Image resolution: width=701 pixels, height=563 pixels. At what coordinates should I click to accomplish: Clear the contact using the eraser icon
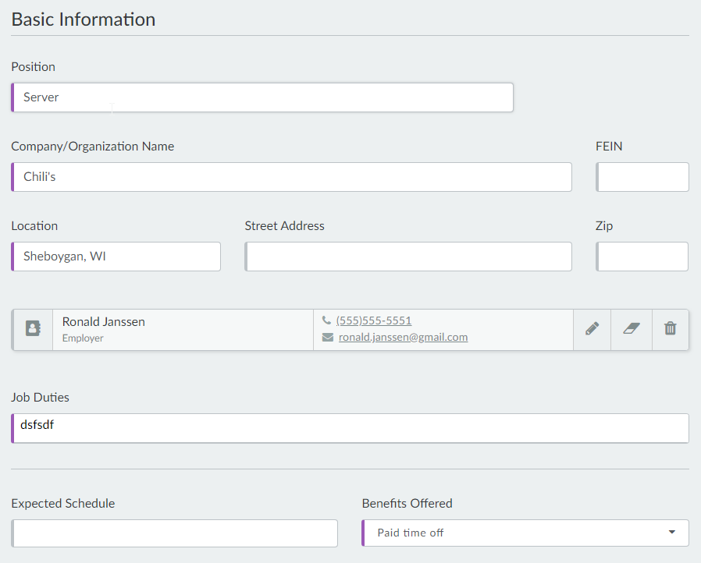(x=632, y=329)
